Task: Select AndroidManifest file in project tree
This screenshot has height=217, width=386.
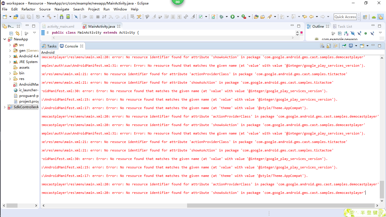Action: tap(26, 84)
